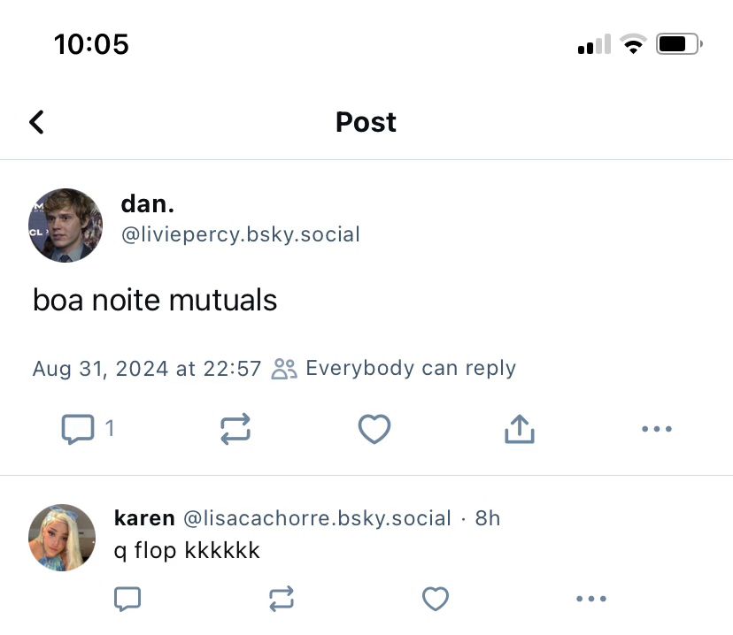Open dan.'s profile avatar
This screenshot has height=635, width=733.
(66, 225)
